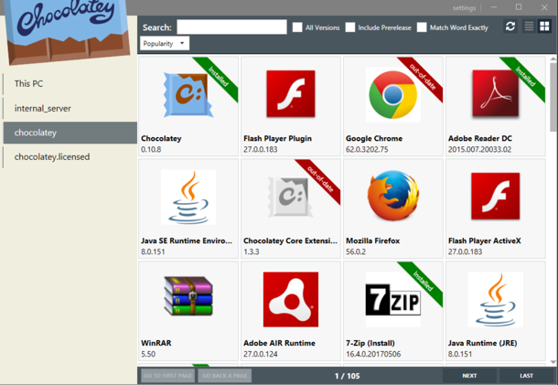
Task: Check the Include Prerelease option
Action: (x=350, y=27)
